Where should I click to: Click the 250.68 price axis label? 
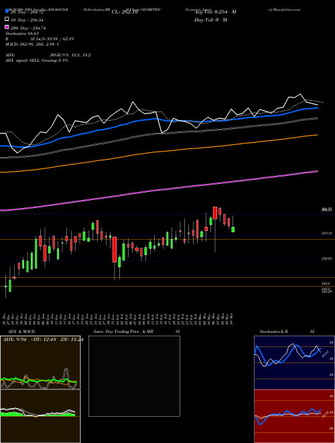(x=326, y=258)
